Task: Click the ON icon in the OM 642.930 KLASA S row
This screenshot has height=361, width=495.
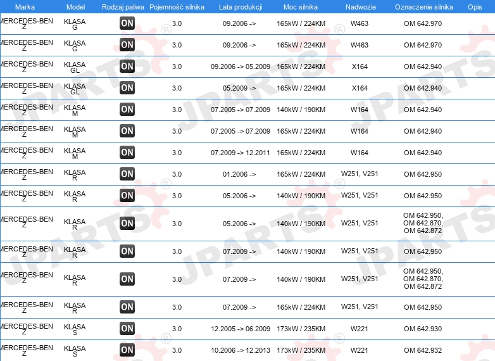Action: (x=127, y=329)
